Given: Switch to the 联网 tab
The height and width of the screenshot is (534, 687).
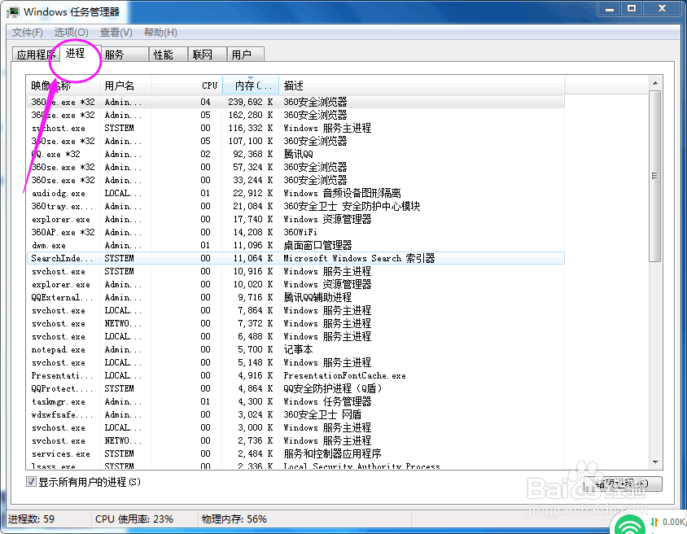Looking at the screenshot, I should coord(207,55).
